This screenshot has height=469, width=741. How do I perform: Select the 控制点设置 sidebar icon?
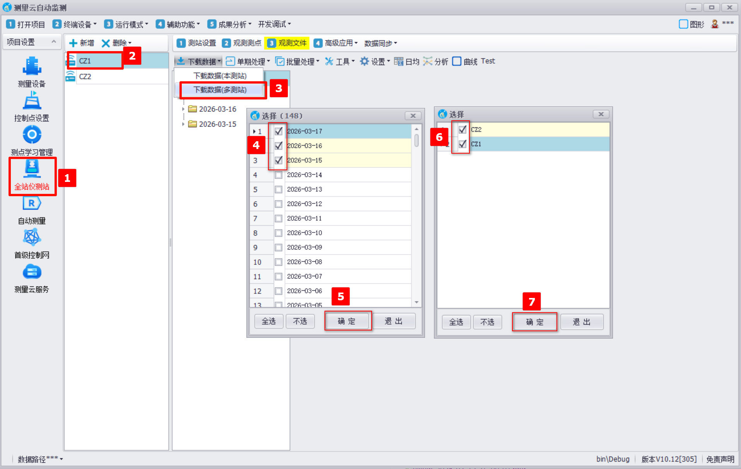click(32, 101)
